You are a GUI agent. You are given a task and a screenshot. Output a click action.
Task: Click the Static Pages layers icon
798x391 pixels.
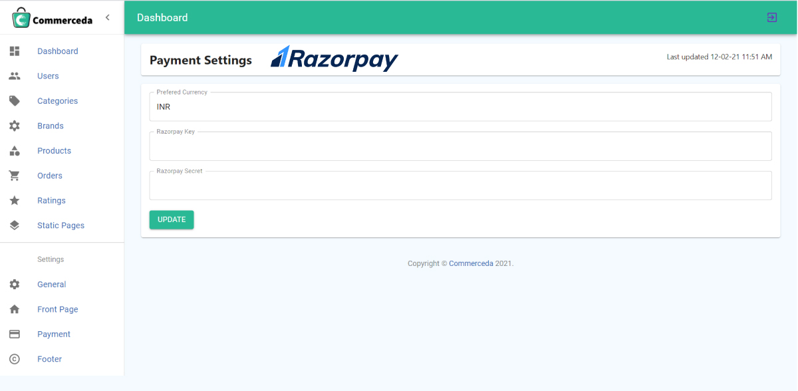[15, 225]
